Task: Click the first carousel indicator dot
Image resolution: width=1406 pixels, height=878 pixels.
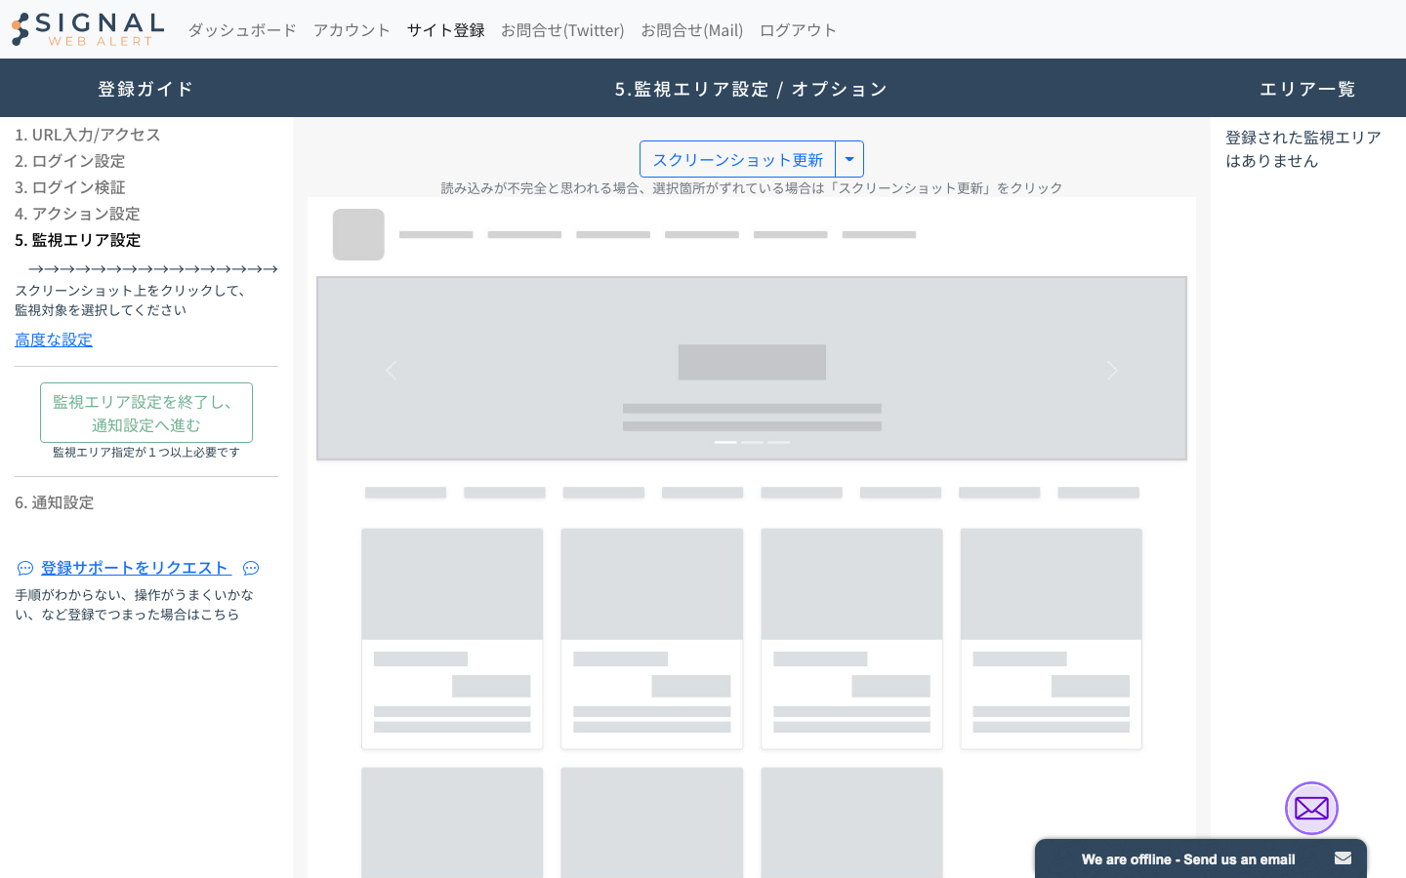Action: [x=725, y=442]
